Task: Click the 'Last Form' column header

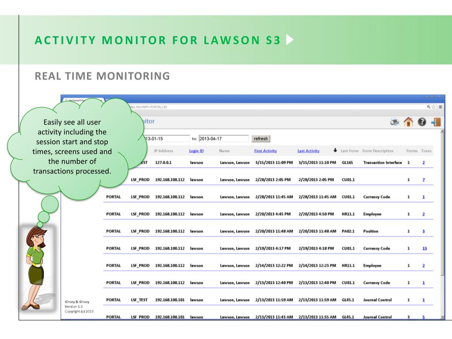Action: click(350, 151)
